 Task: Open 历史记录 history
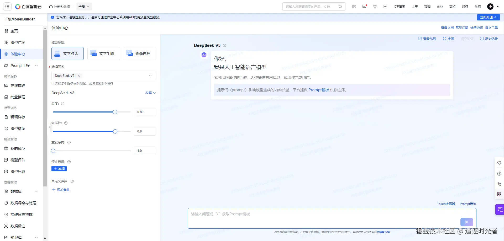[489, 39]
